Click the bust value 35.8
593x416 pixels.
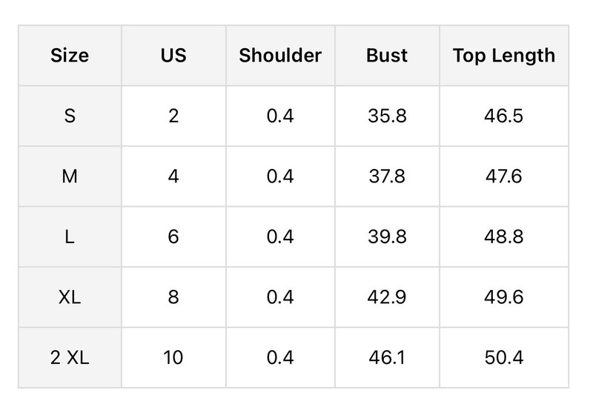pos(387,116)
